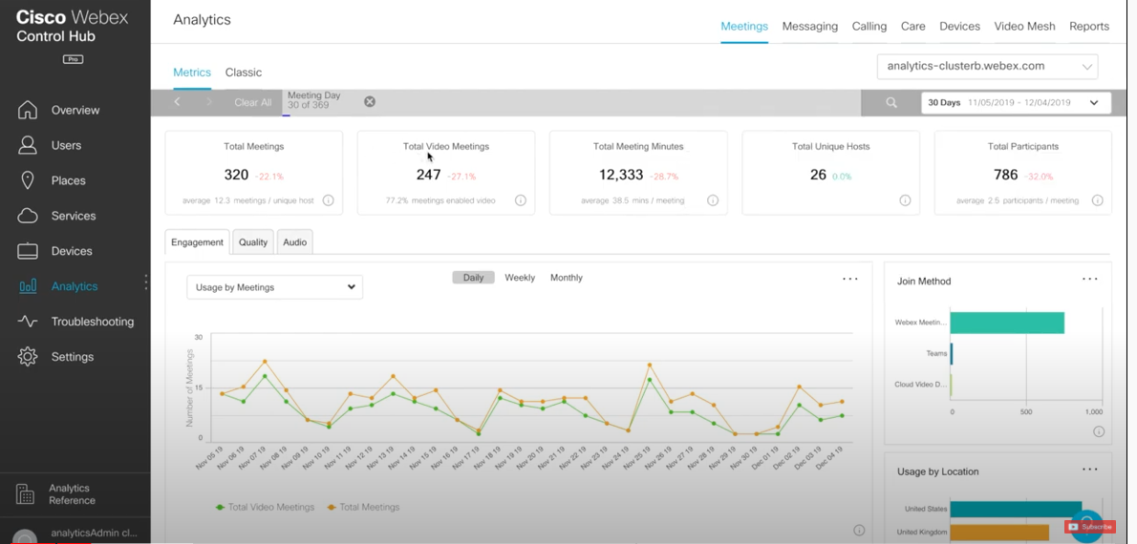
Task: Open the Video Mesh tab
Action: click(x=1024, y=26)
